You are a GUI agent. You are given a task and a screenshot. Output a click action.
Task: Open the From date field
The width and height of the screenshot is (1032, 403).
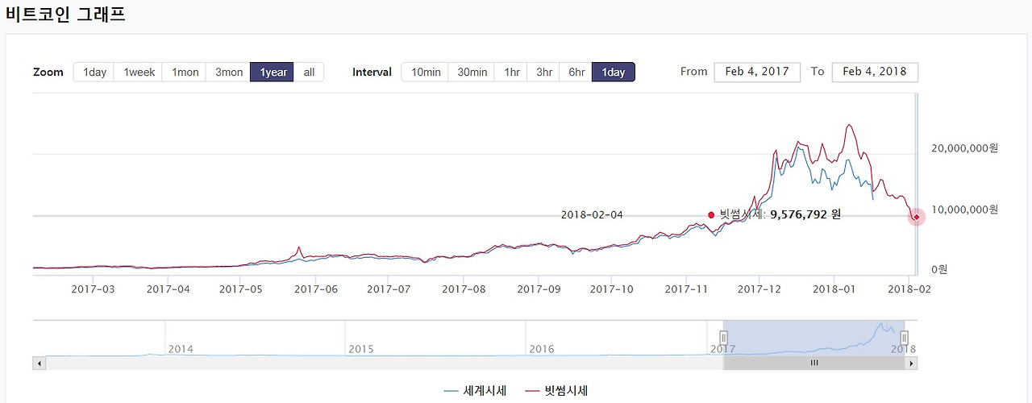coord(757,72)
